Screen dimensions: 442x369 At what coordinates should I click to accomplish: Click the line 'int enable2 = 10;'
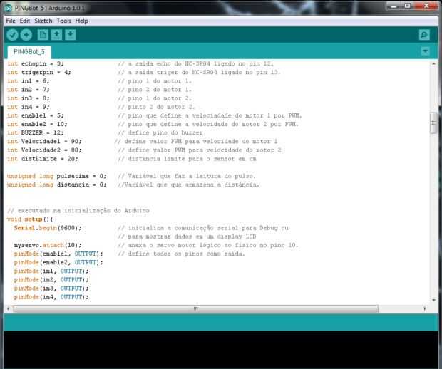[x=37, y=124]
